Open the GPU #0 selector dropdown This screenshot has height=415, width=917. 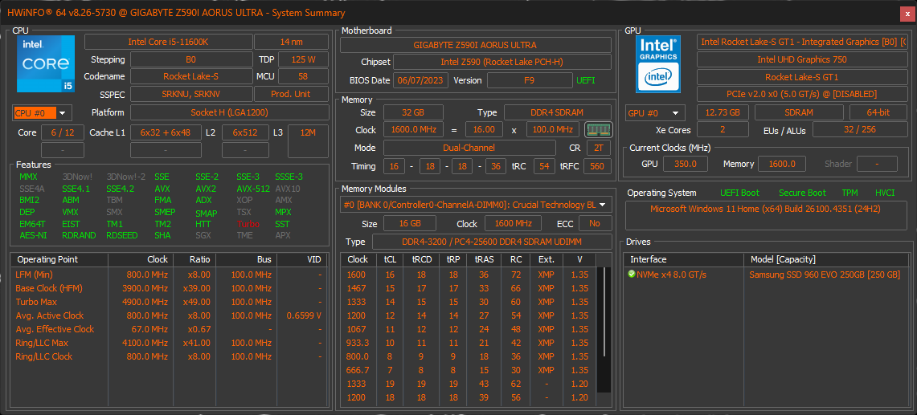655,113
